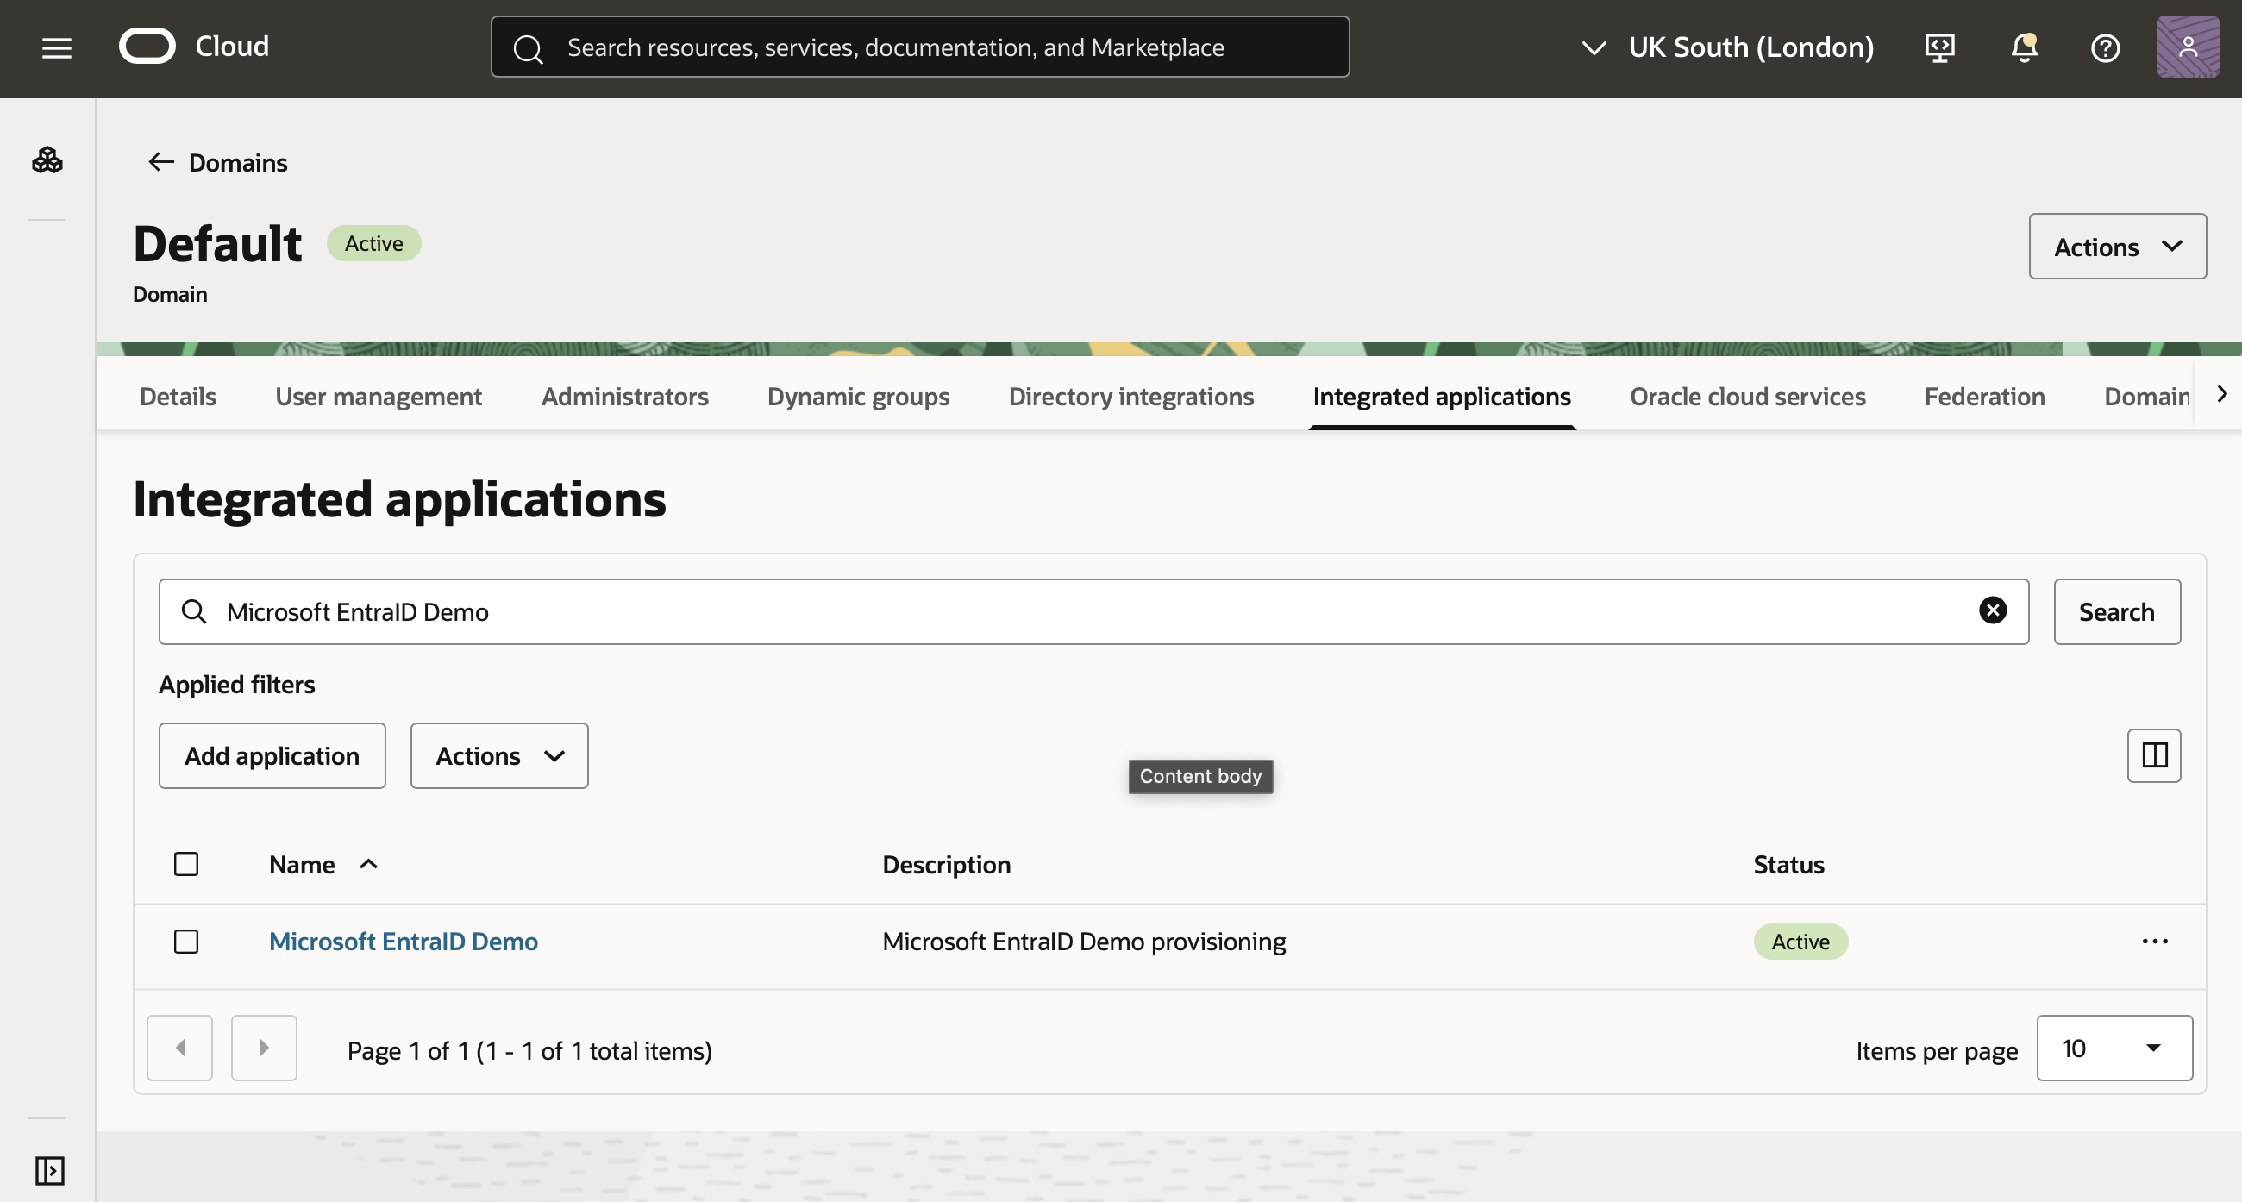This screenshot has height=1202, width=2242.
Task: Open the navigation hamburger menu
Action: coord(56,48)
